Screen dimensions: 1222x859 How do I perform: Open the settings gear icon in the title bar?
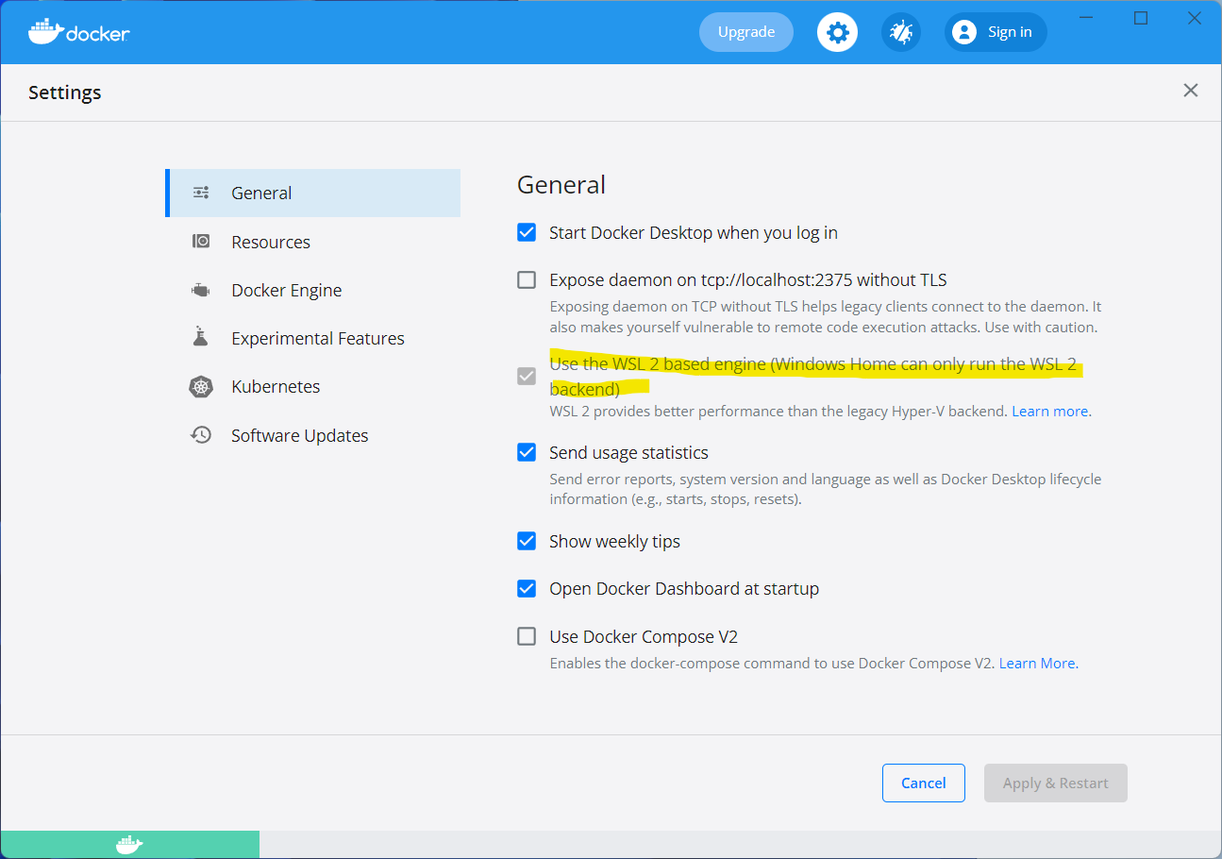click(x=837, y=31)
